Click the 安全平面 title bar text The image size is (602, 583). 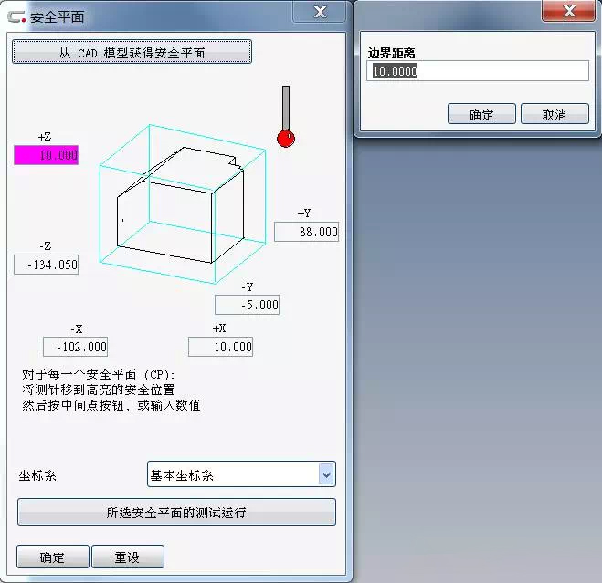(57, 16)
